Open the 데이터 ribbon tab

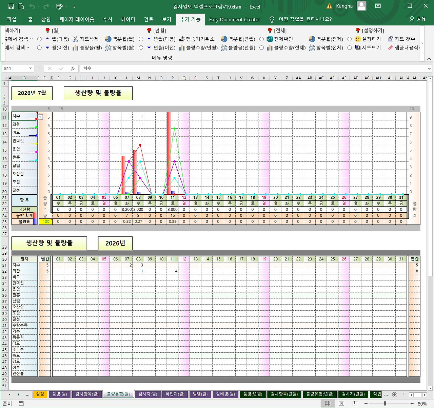[x=128, y=19]
